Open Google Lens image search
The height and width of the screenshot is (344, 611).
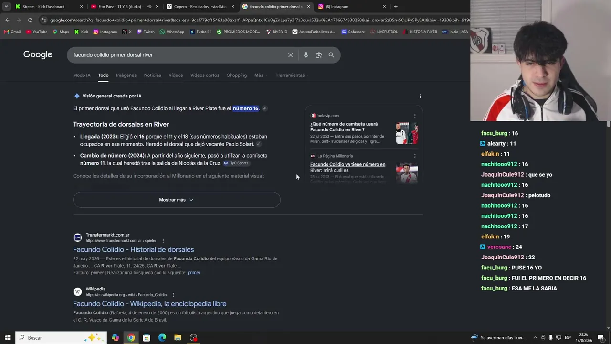319,55
